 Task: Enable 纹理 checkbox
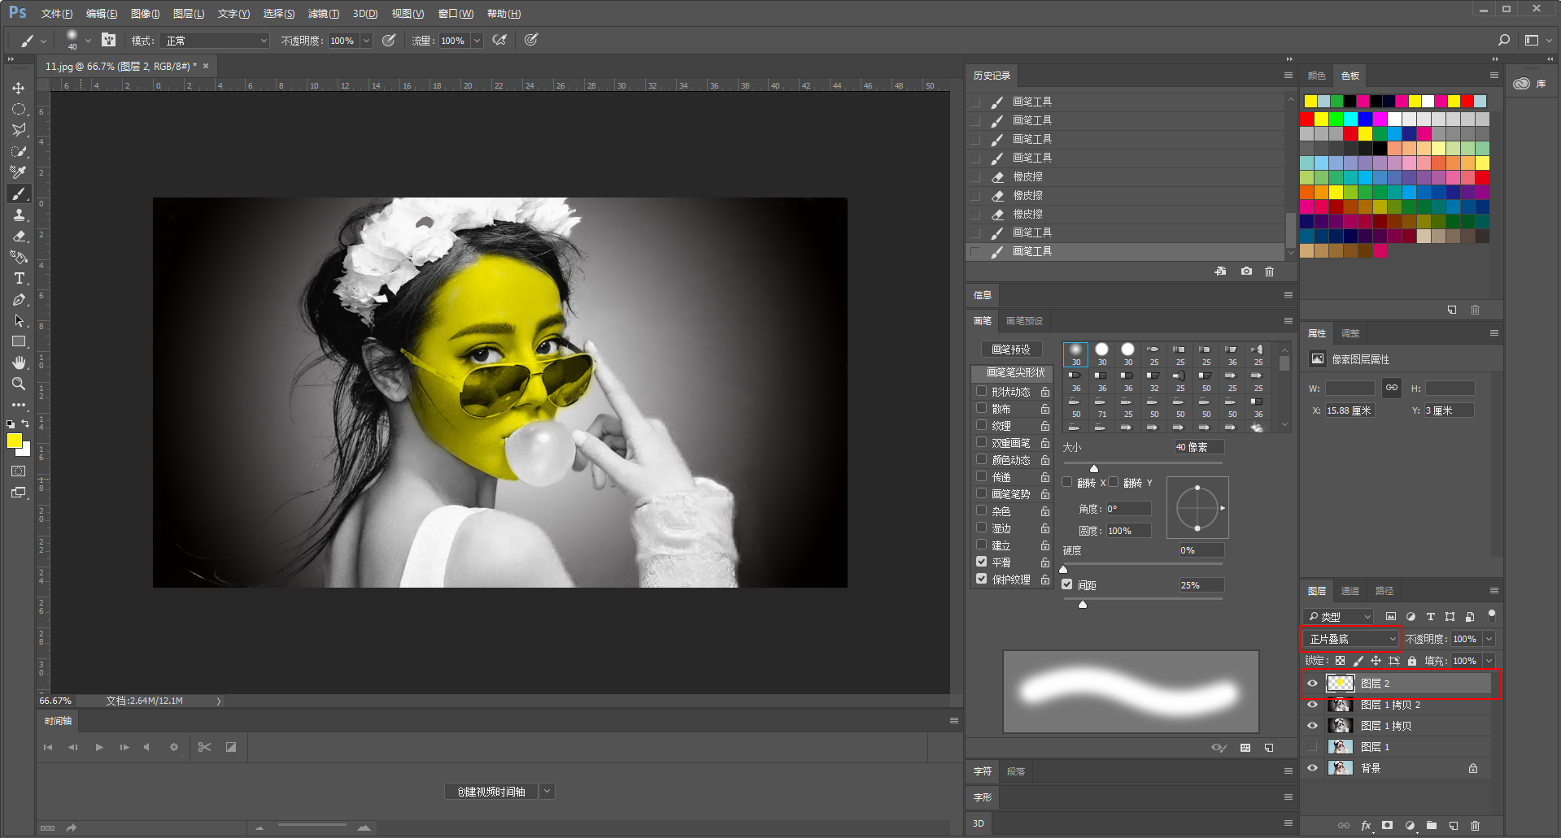tap(982, 425)
